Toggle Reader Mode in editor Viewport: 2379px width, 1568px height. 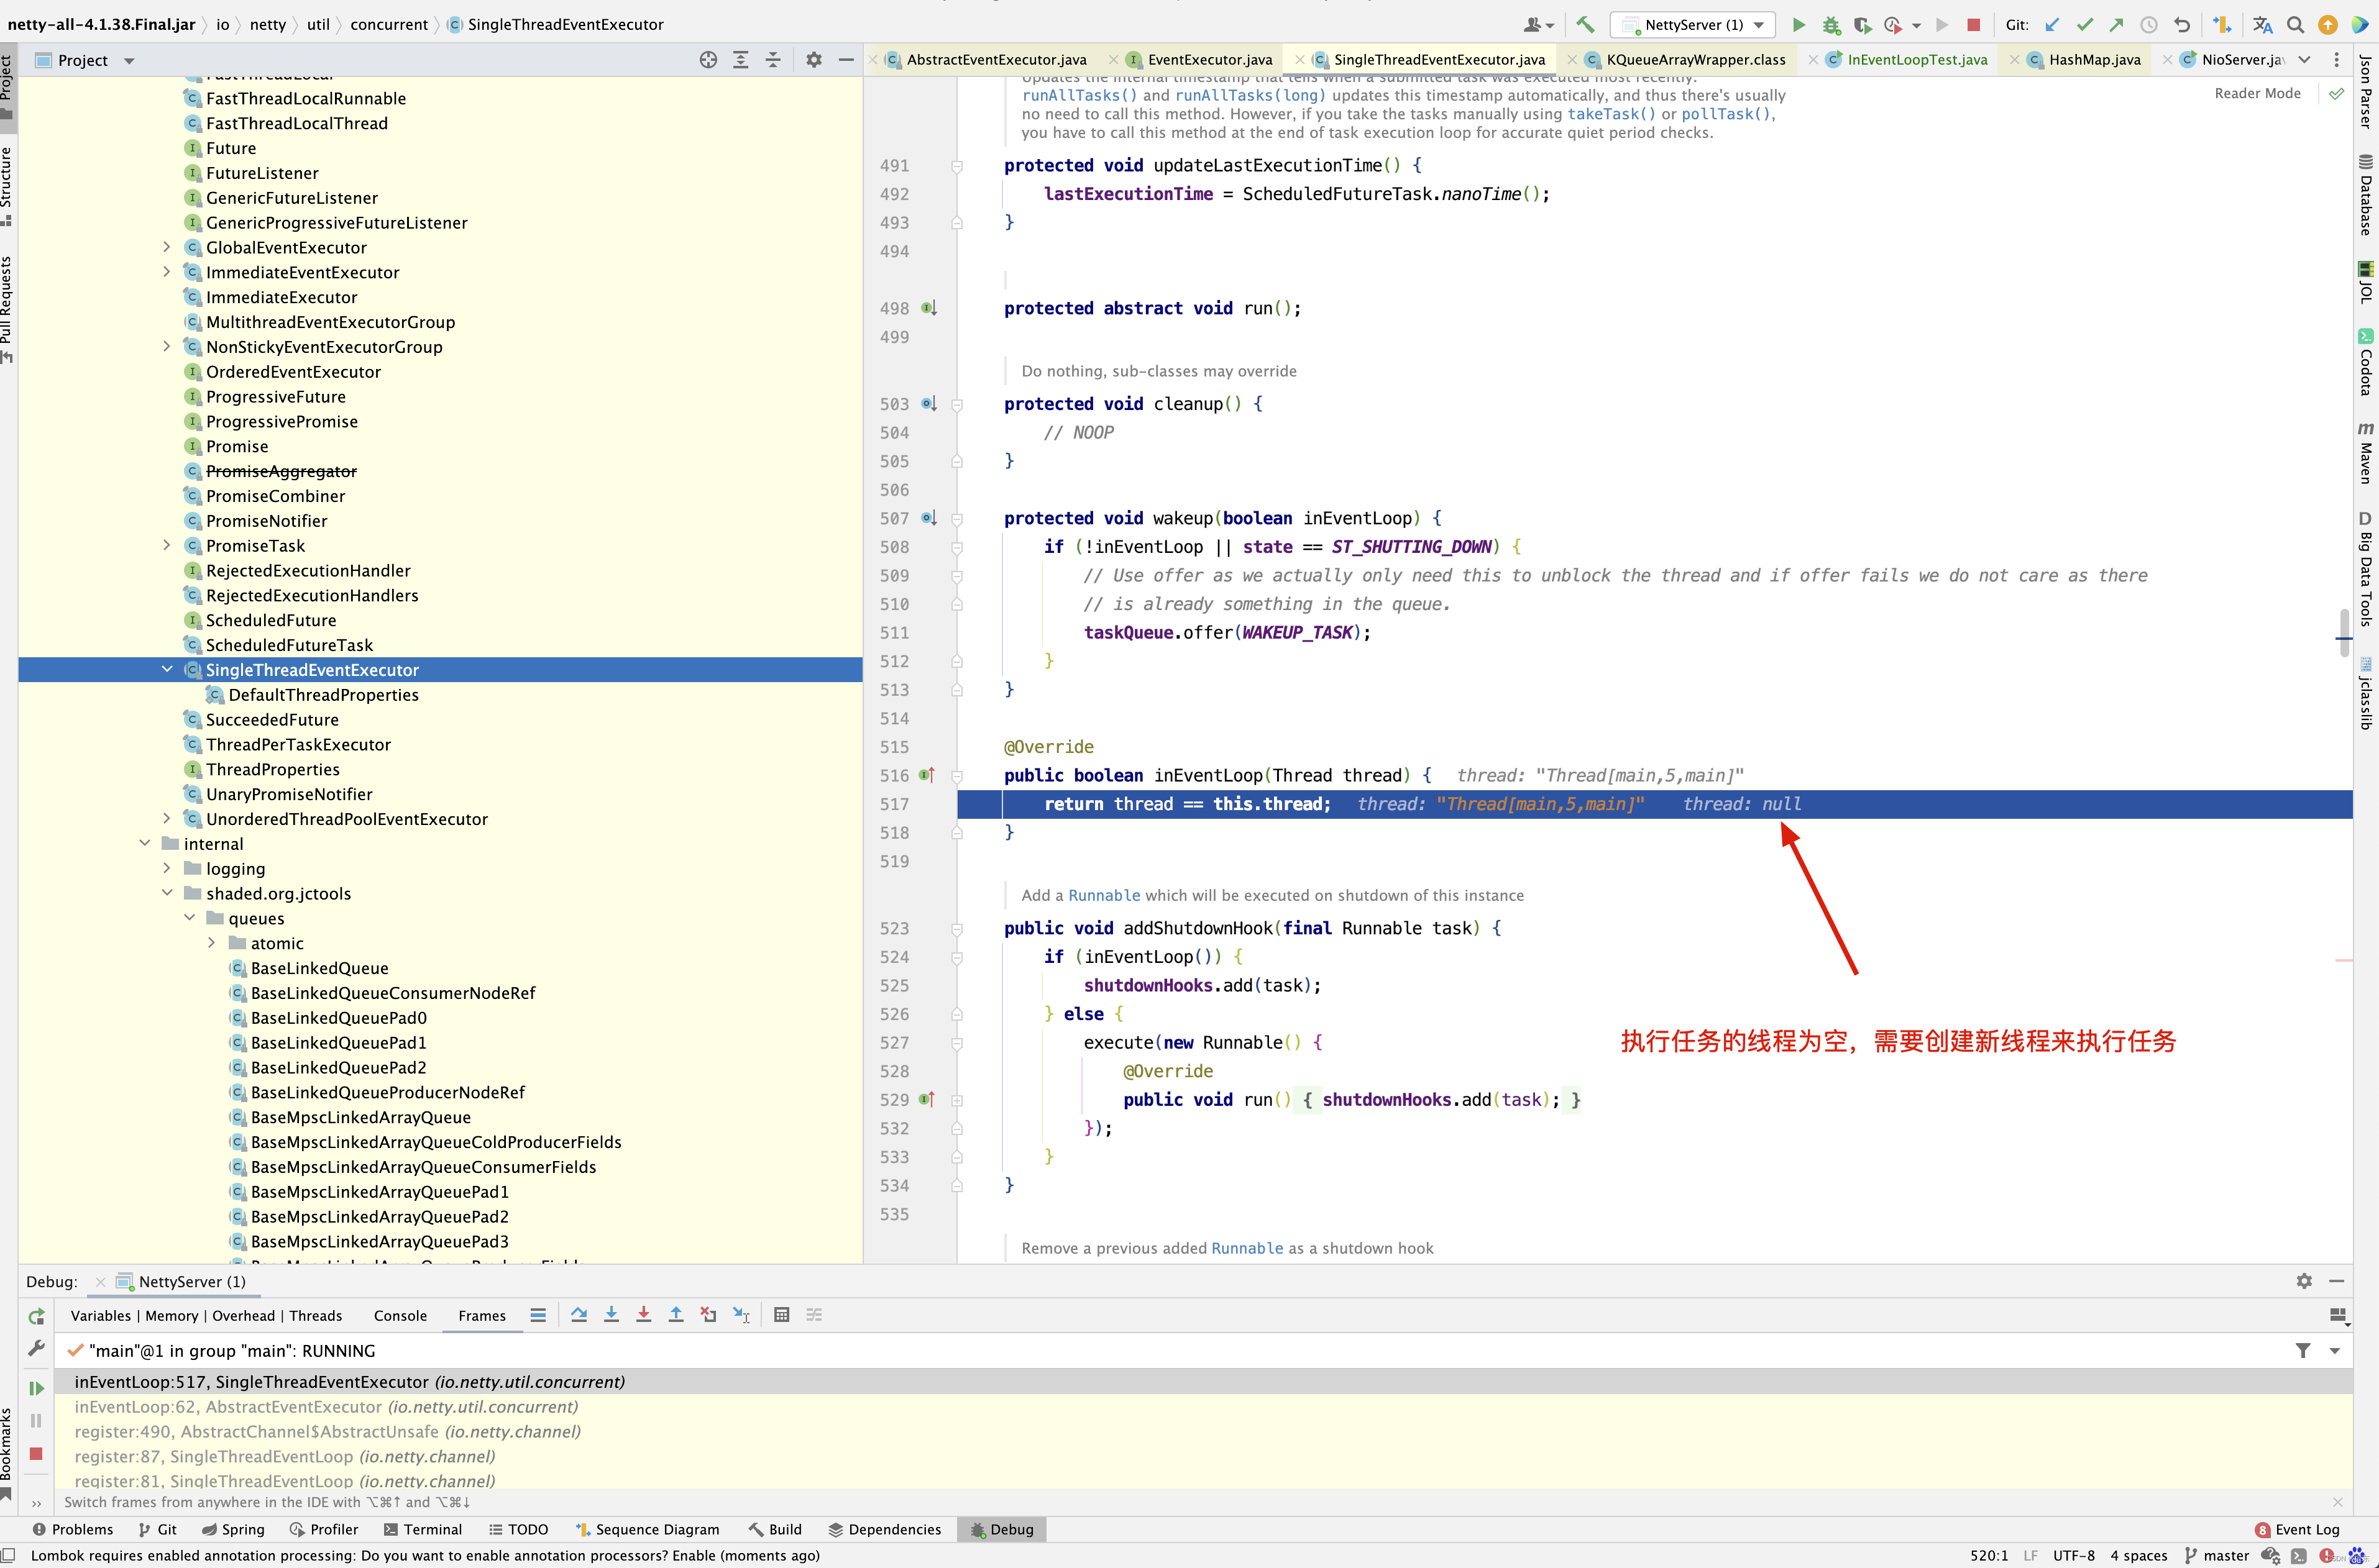coord(2257,93)
